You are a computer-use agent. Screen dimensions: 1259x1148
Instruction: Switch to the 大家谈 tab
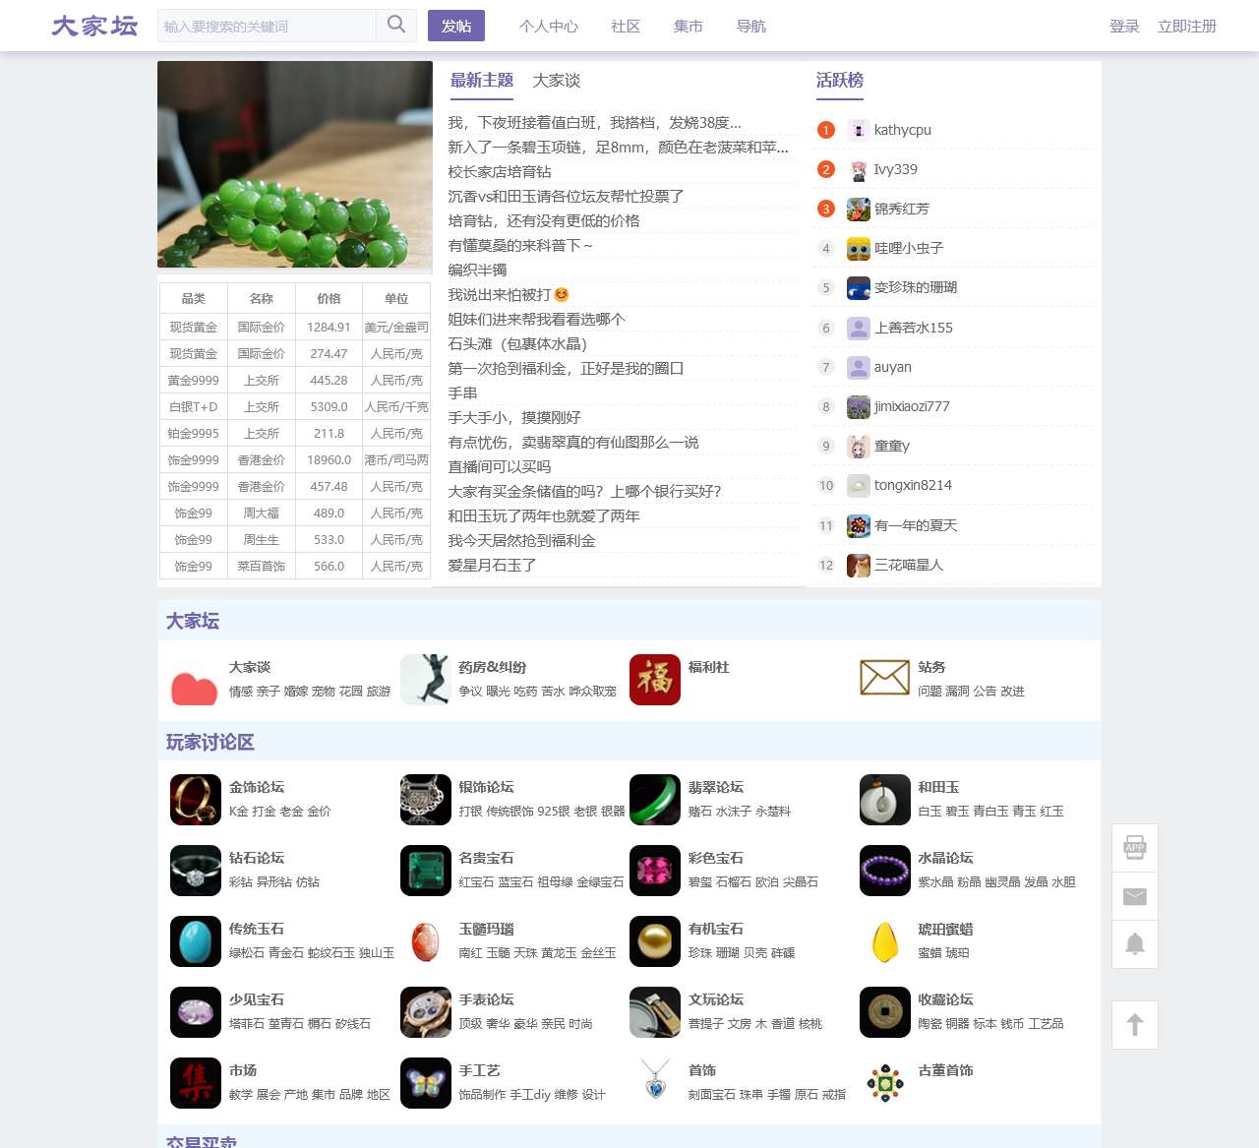(557, 81)
